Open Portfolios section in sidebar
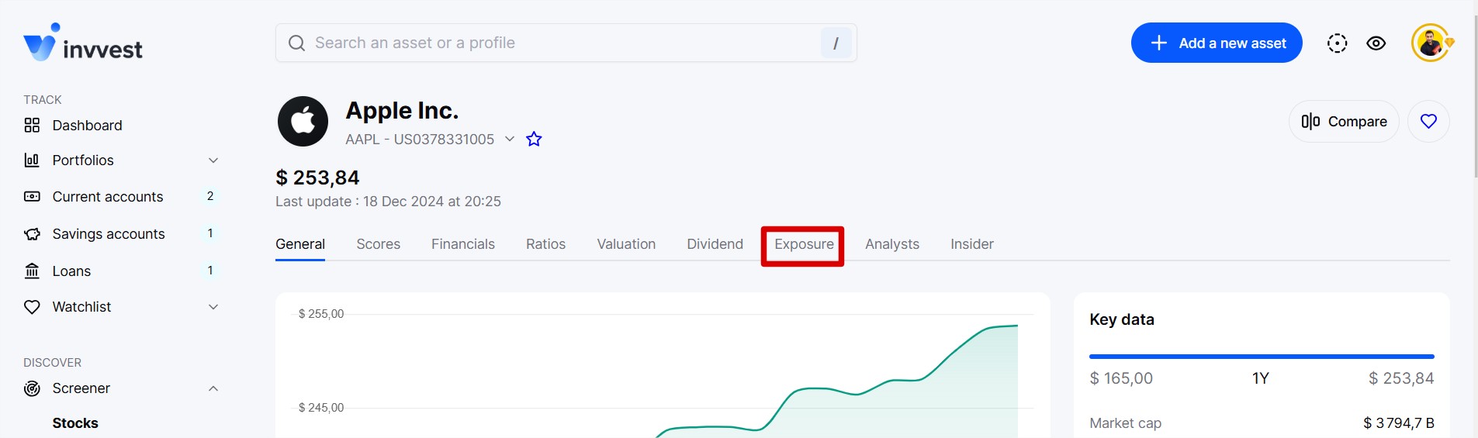1478x438 pixels. click(x=83, y=160)
